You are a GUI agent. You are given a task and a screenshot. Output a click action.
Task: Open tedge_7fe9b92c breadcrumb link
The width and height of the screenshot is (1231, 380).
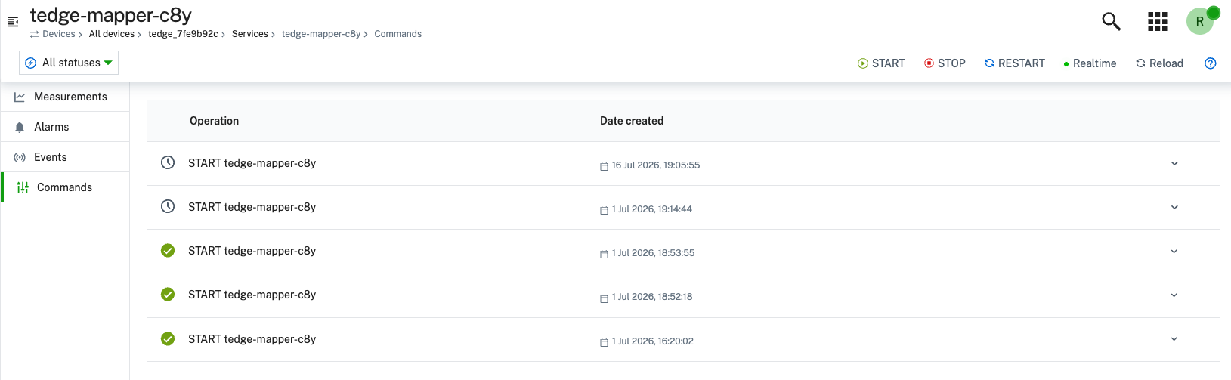(183, 34)
